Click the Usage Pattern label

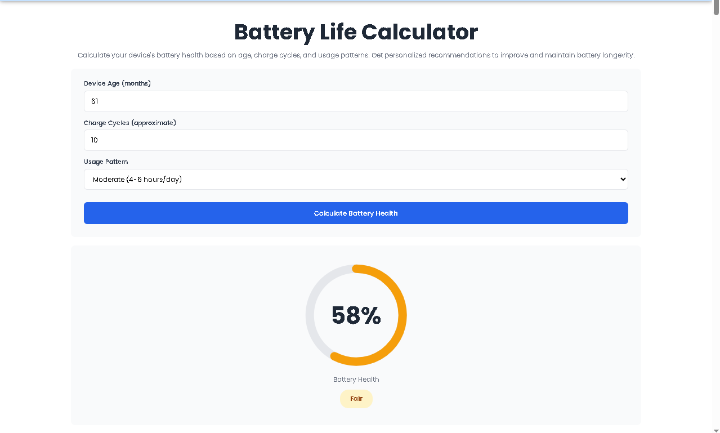click(x=106, y=162)
